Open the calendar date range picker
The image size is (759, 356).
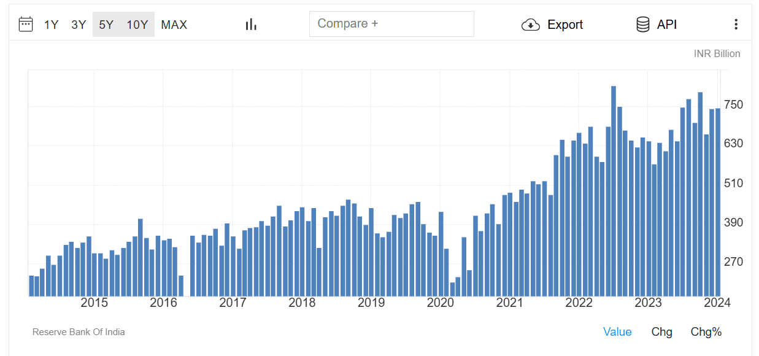(x=26, y=25)
